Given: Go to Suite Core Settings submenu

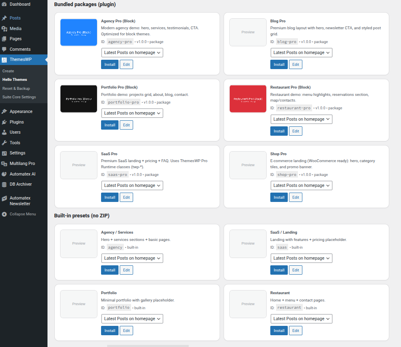Looking at the screenshot, I should click(x=19, y=97).
